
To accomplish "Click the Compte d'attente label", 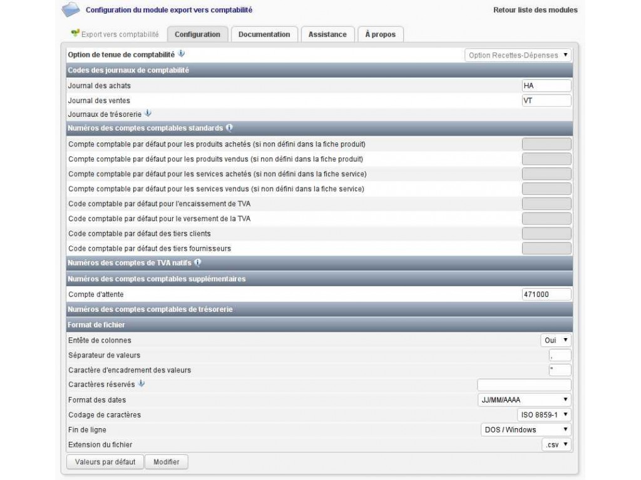I will [x=96, y=294].
